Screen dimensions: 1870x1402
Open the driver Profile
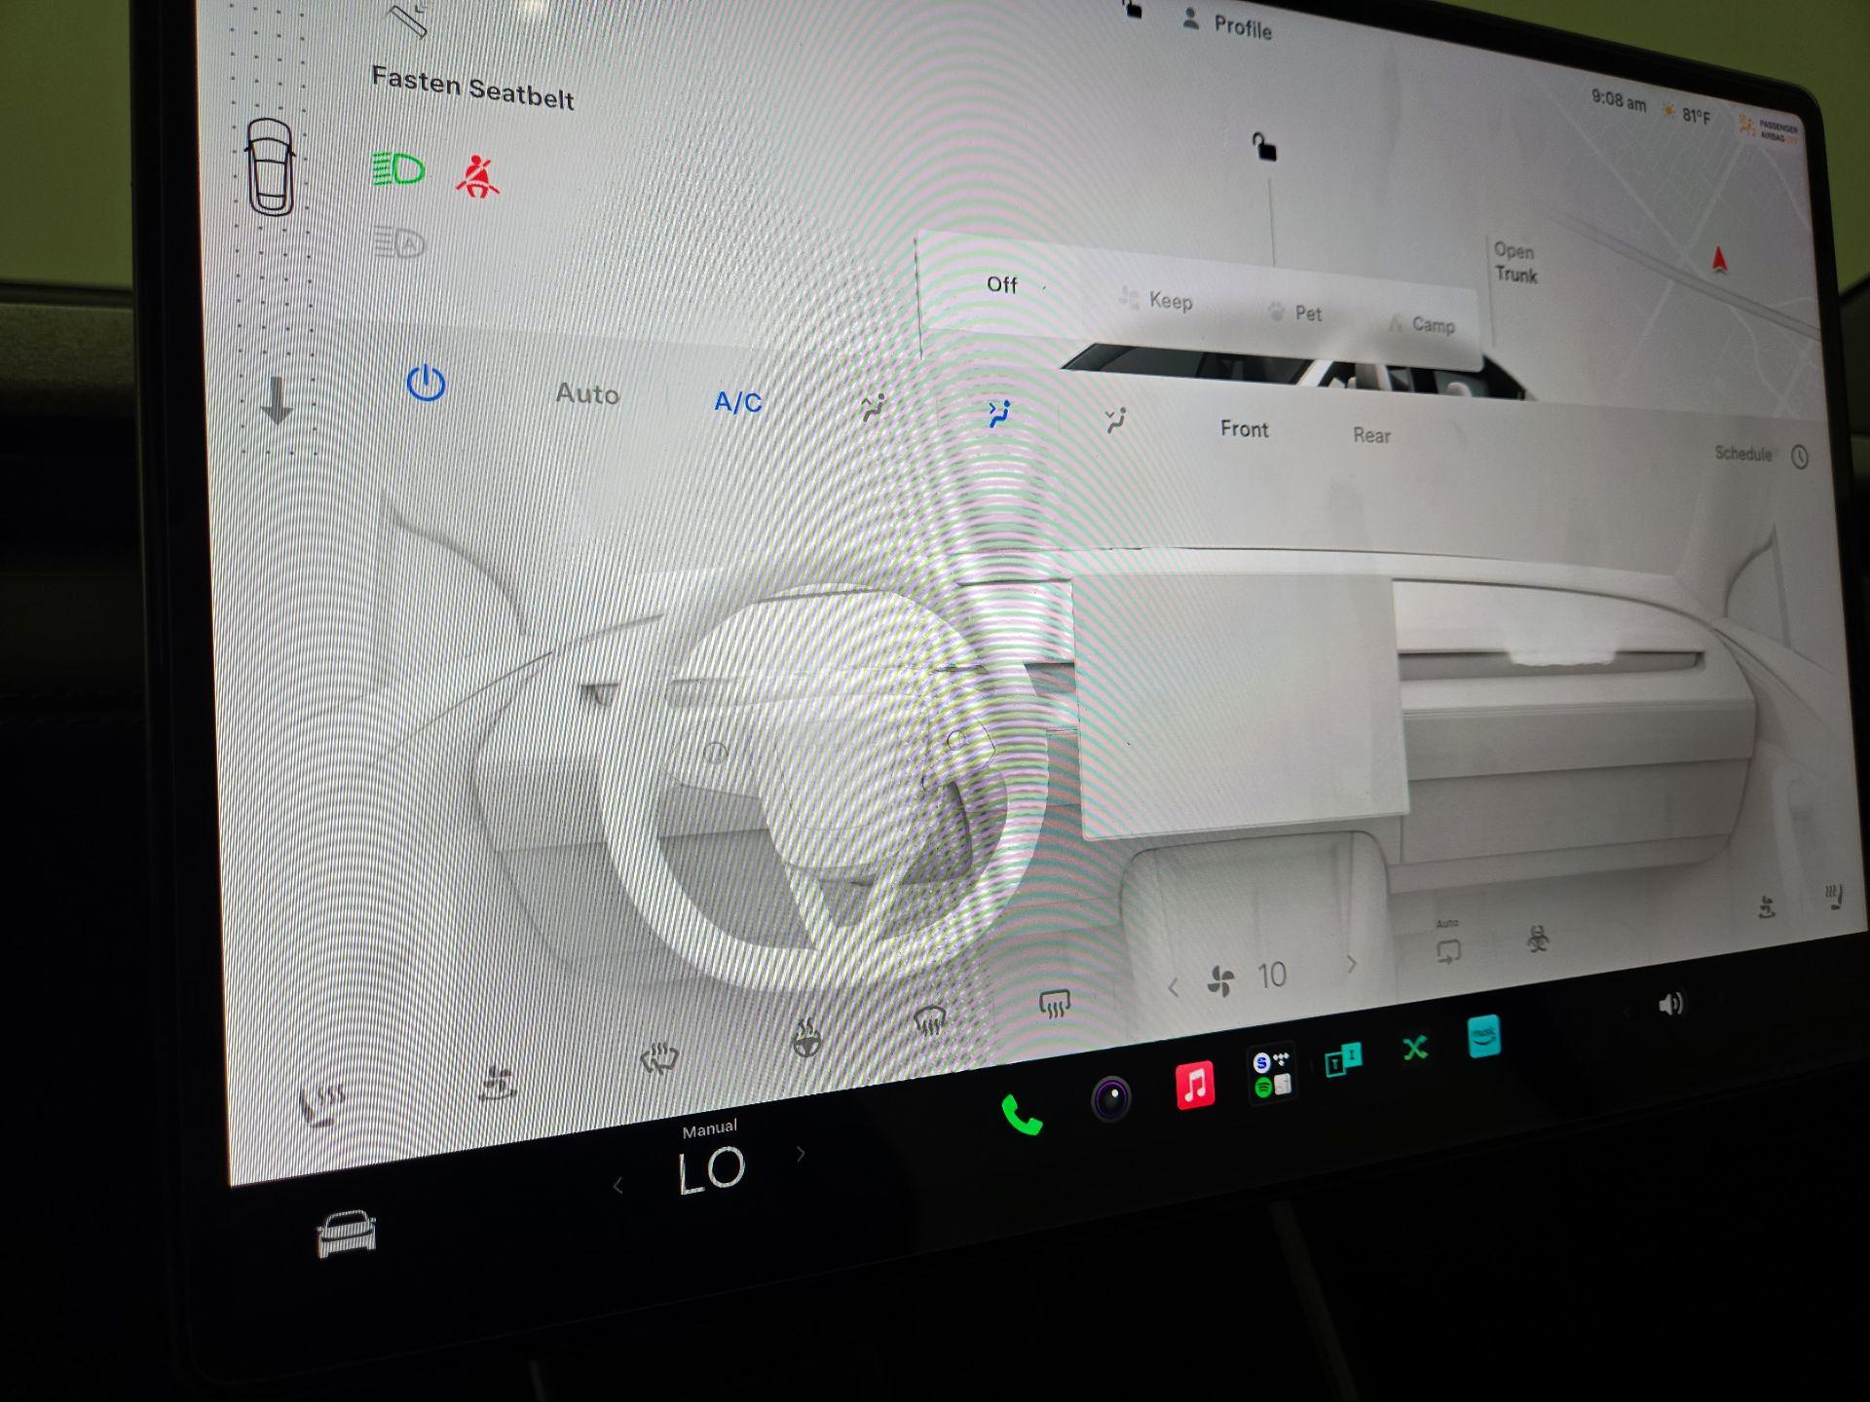click(1243, 27)
